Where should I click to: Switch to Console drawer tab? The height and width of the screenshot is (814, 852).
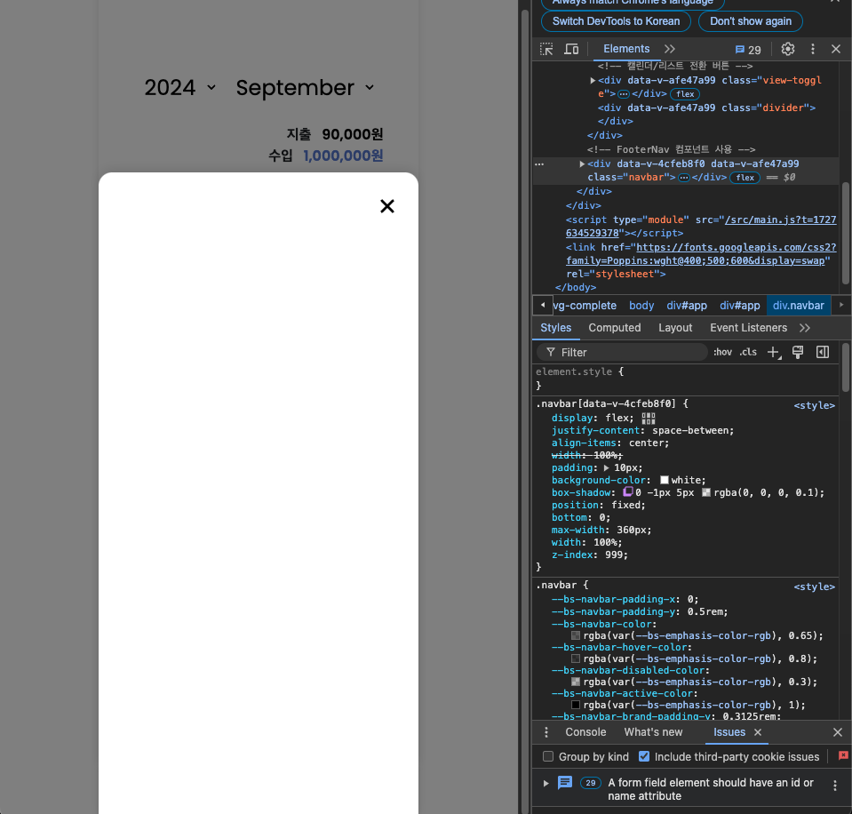click(x=585, y=732)
